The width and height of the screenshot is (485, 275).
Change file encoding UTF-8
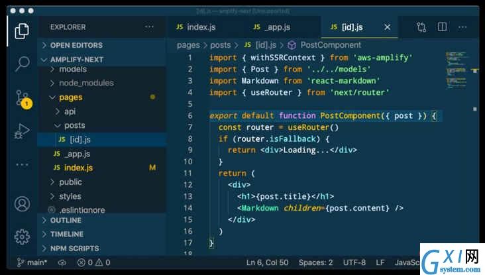point(354,262)
